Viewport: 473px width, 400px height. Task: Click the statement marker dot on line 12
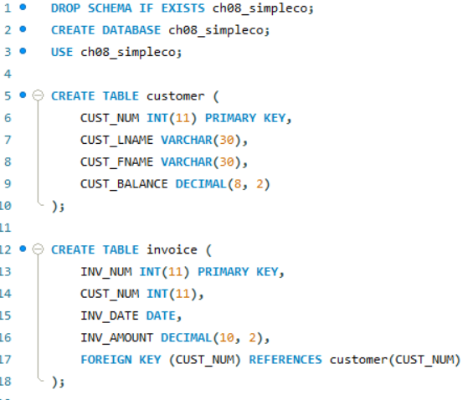23,249
